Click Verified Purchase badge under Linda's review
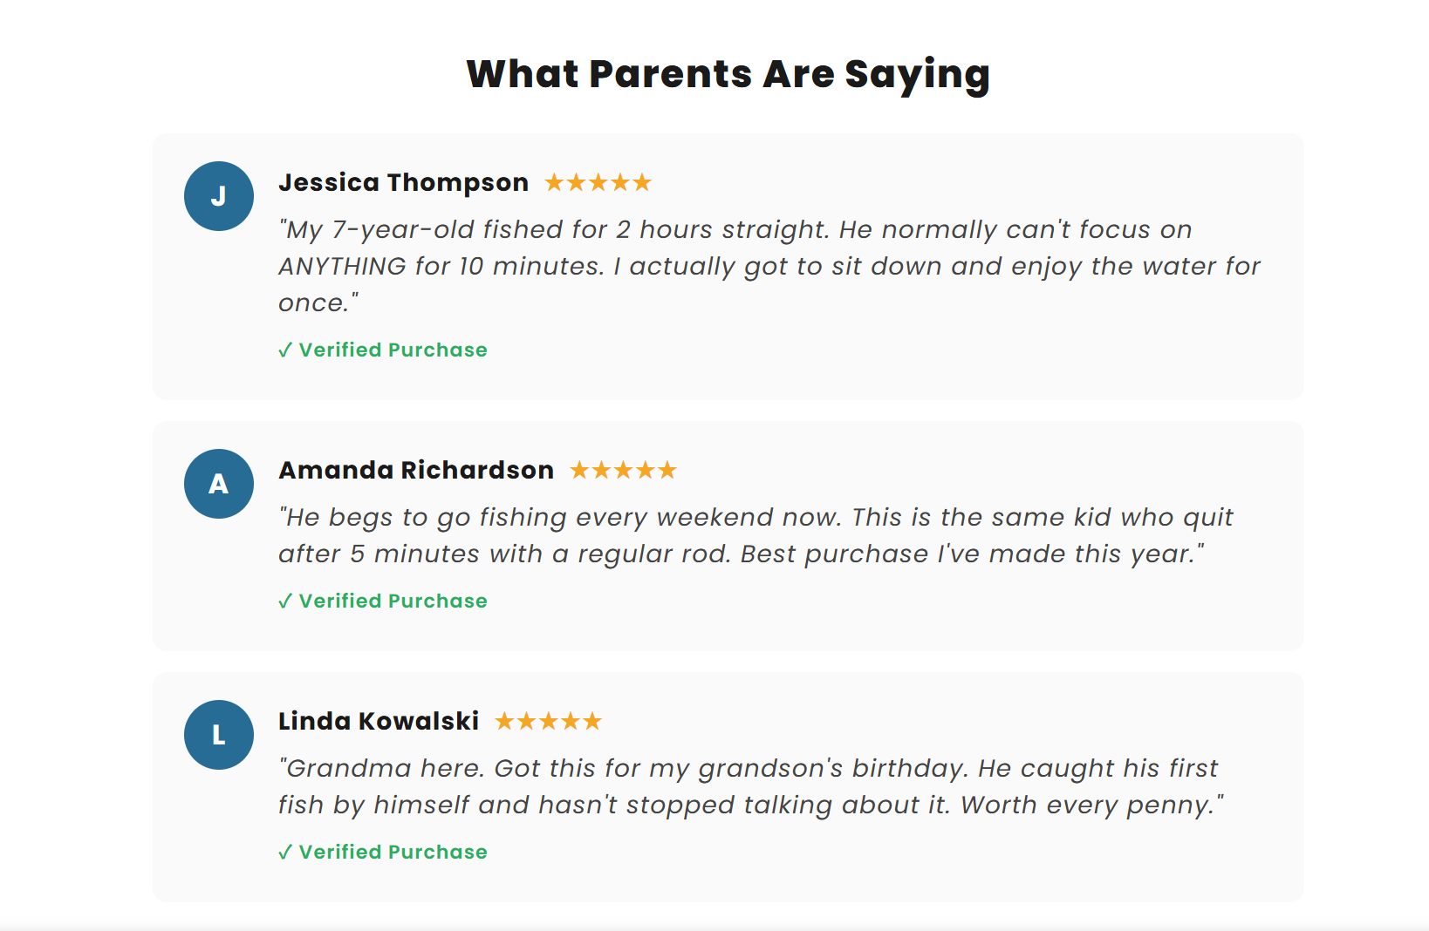 383,852
